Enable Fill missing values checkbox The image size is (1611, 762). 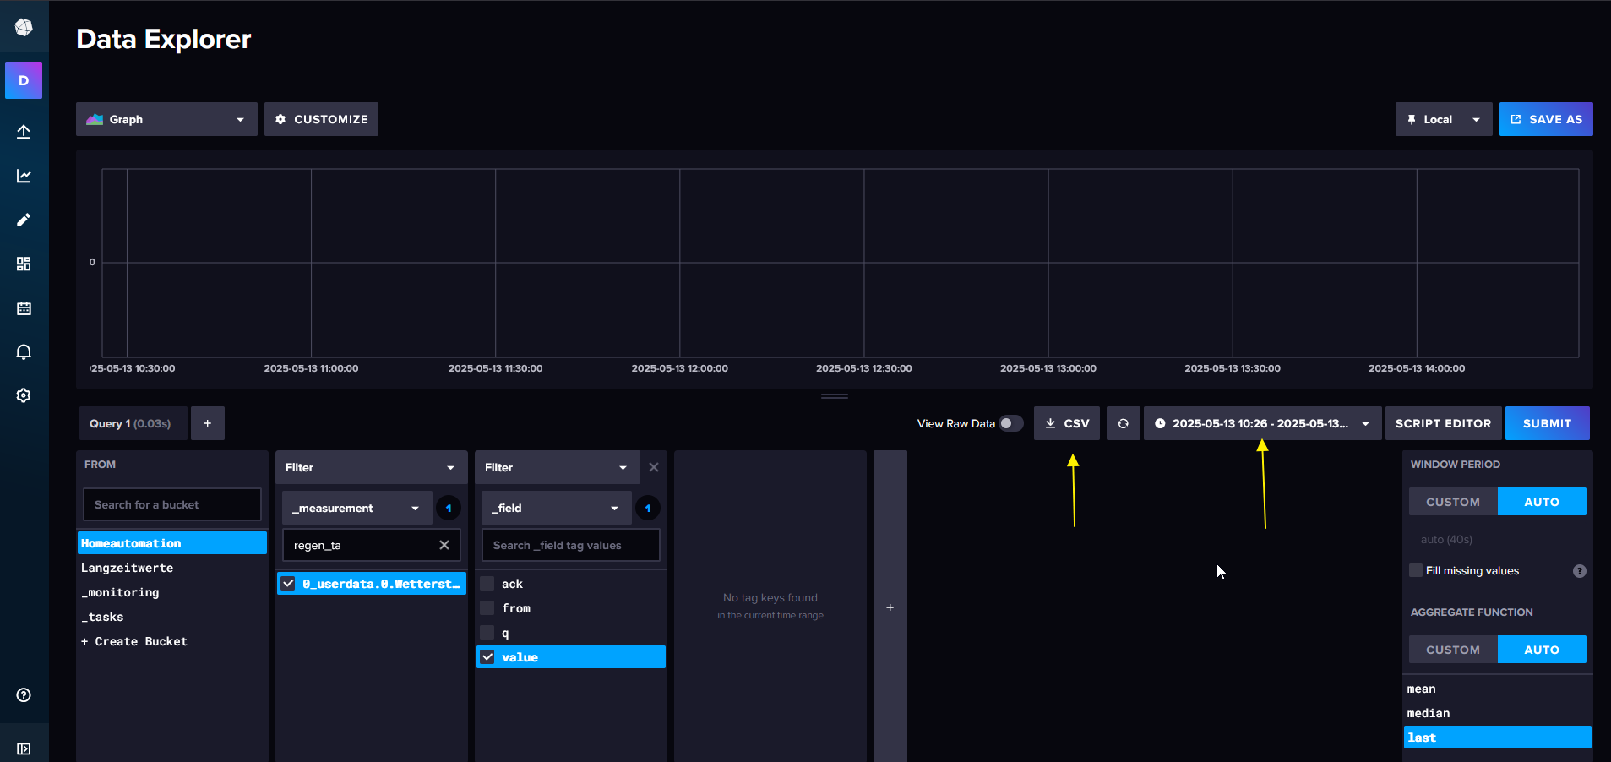click(x=1416, y=570)
